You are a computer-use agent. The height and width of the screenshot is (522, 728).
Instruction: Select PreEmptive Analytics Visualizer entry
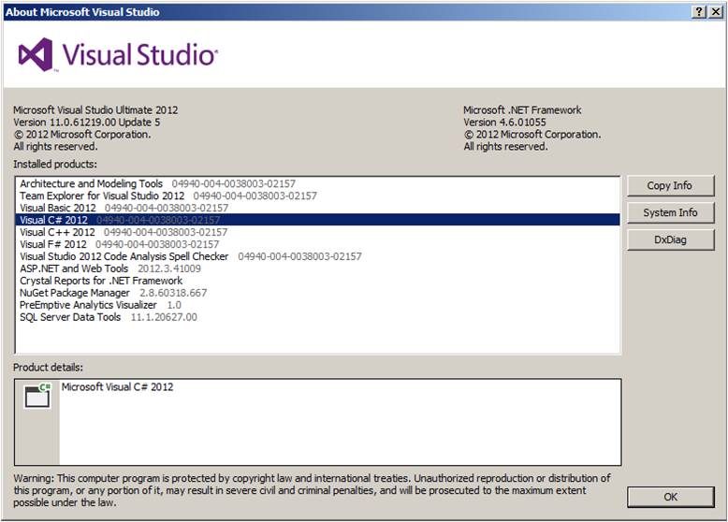pos(317,305)
